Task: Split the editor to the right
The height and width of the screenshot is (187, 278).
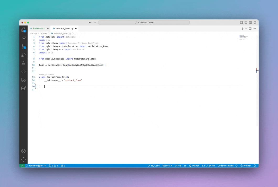Action: pyautogui.click(x=250, y=28)
